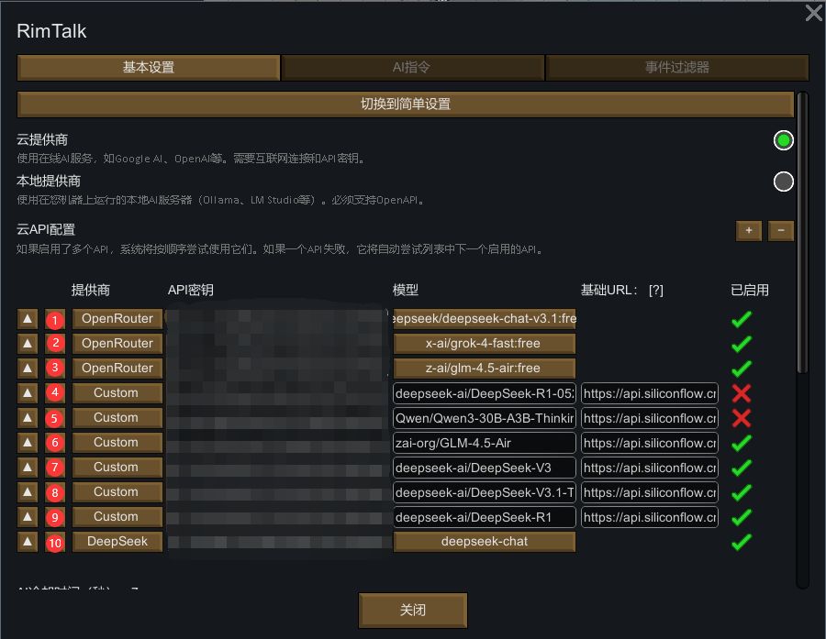826x639 pixels.
Task: Click the settings panel vertical scrollbar
Action: [x=802, y=233]
